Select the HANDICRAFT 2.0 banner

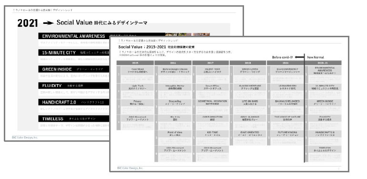[x=74, y=102]
